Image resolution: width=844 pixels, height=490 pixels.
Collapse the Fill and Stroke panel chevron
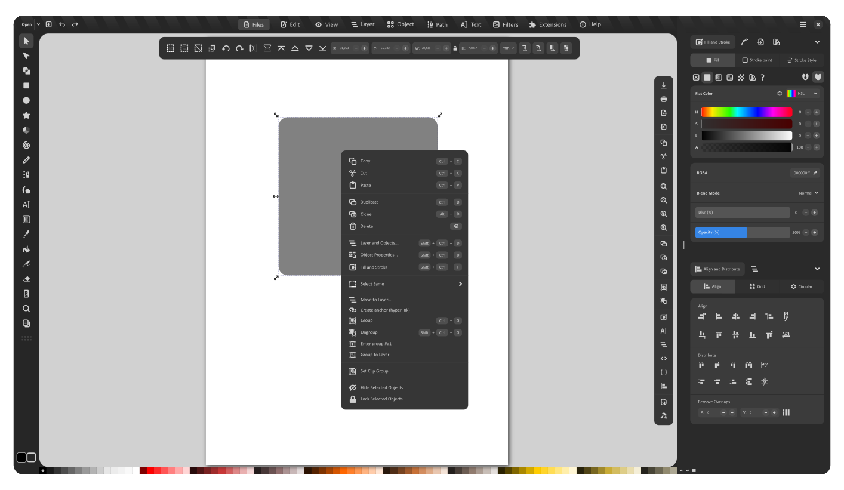[817, 42]
